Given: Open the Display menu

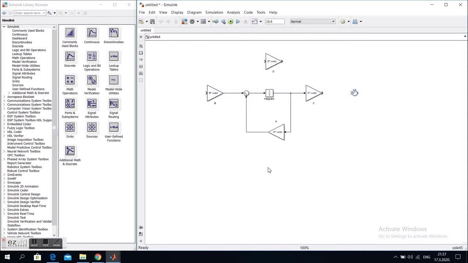Looking at the screenshot, I should [177, 12].
